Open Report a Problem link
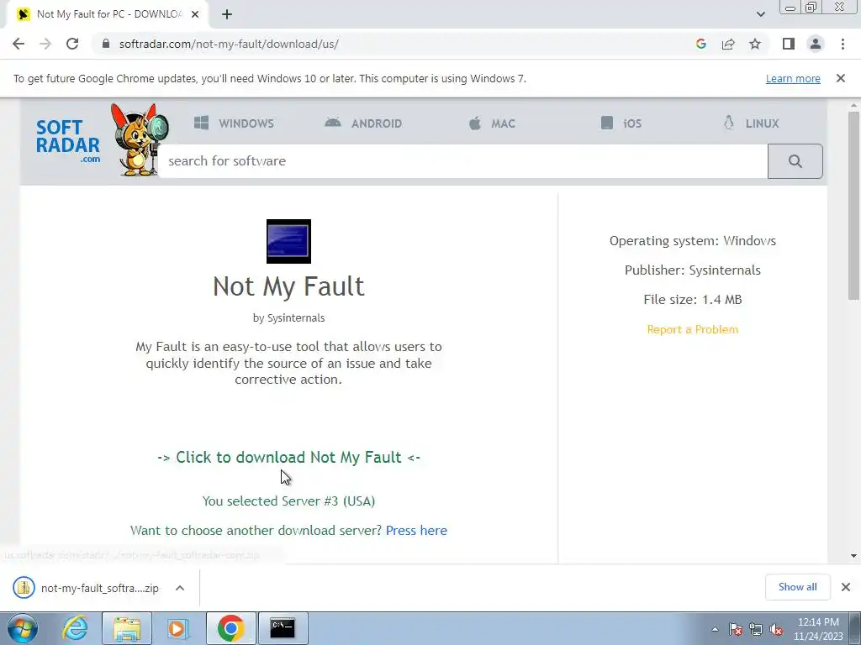This screenshot has width=861, height=645. 693,329
